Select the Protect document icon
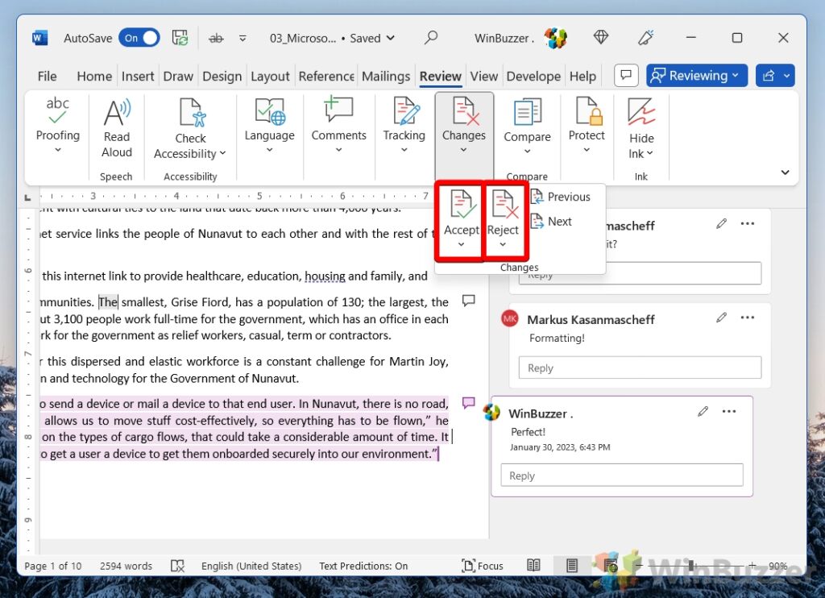825x598 pixels. coord(586,121)
